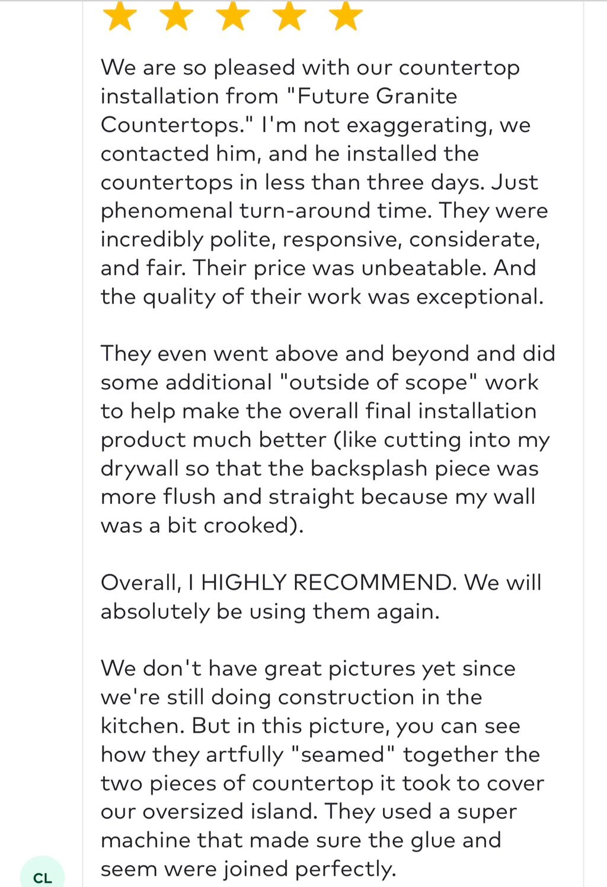Click the fourth rating star
This screenshot has width=607, height=887.
pyautogui.click(x=289, y=16)
